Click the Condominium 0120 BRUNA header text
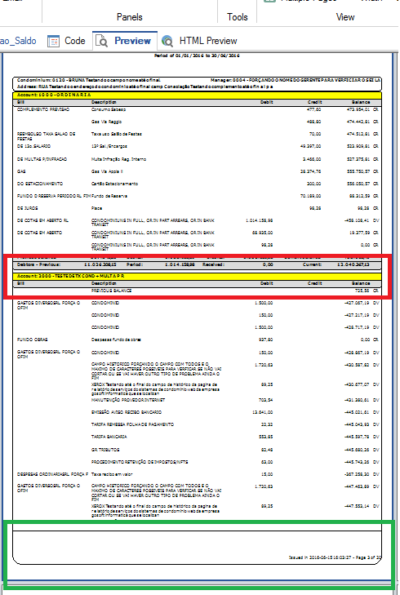The image size is (400, 595). point(88,80)
